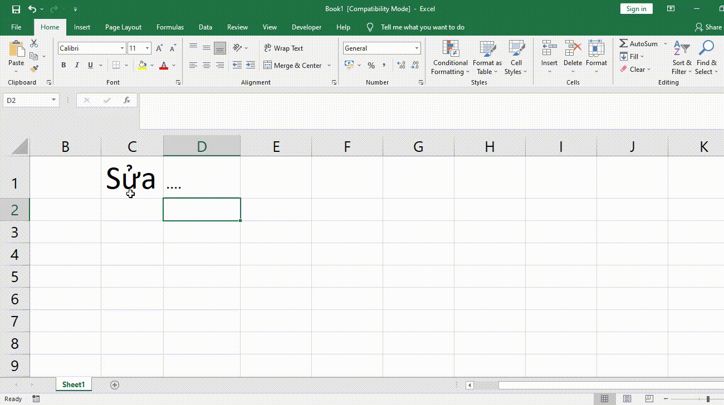Open Conditional Formatting menu
The image size is (724, 405).
pyautogui.click(x=450, y=57)
